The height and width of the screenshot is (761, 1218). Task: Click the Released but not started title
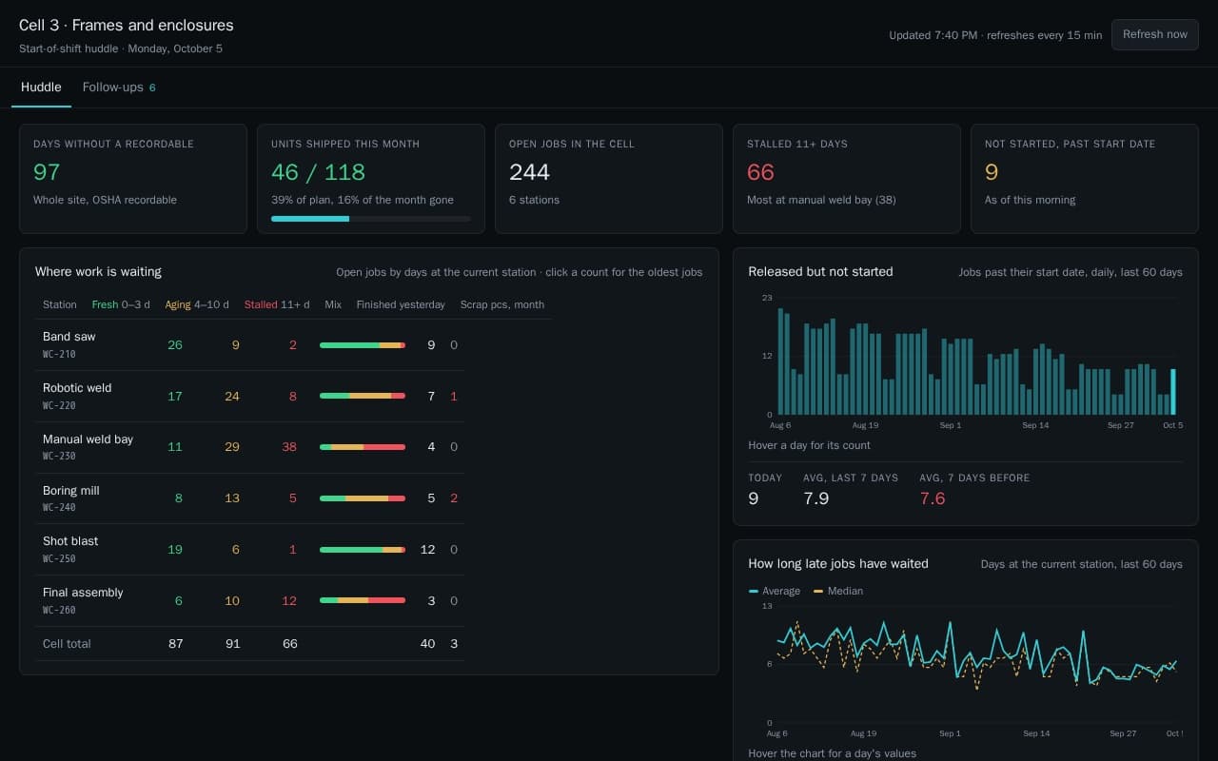[820, 272]
